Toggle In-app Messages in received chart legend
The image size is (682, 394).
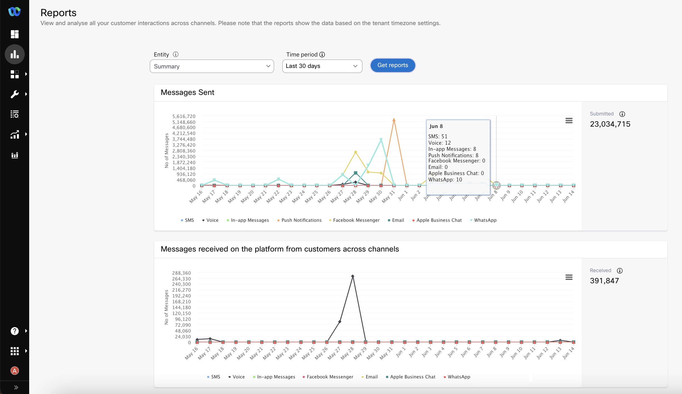[x=274, y=377]
